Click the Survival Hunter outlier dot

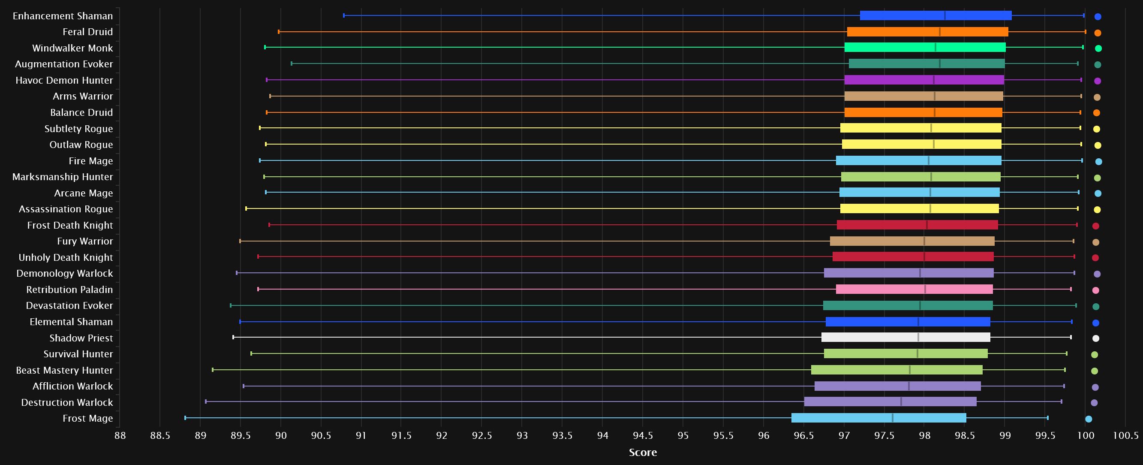coord(1094,354)
